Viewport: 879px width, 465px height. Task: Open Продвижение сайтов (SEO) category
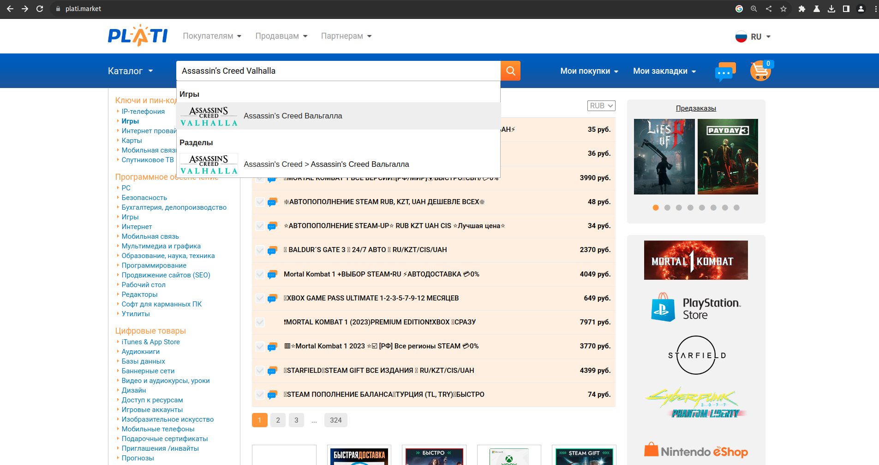(x=166, y=275)
